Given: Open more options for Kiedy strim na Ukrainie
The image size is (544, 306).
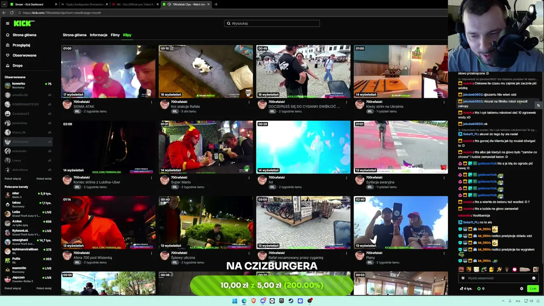Looking at the screenshot, I should pyautogui.click(x=444, y=102).
